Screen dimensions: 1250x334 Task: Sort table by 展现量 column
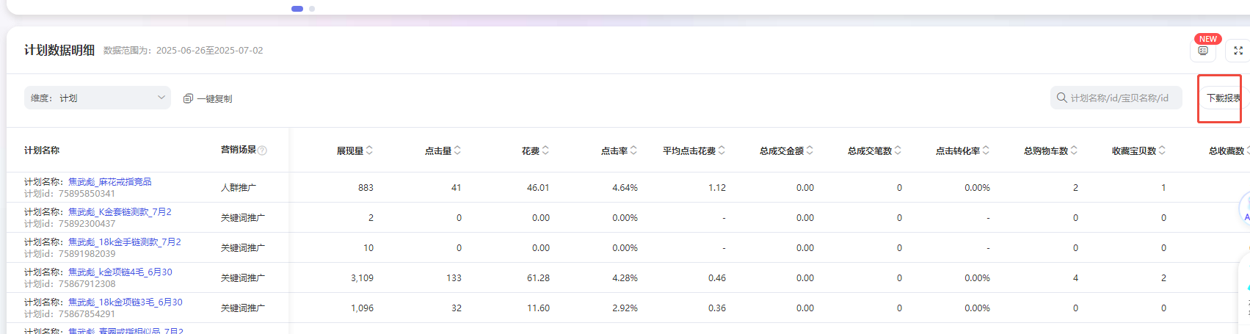click(x=370, y=150)
